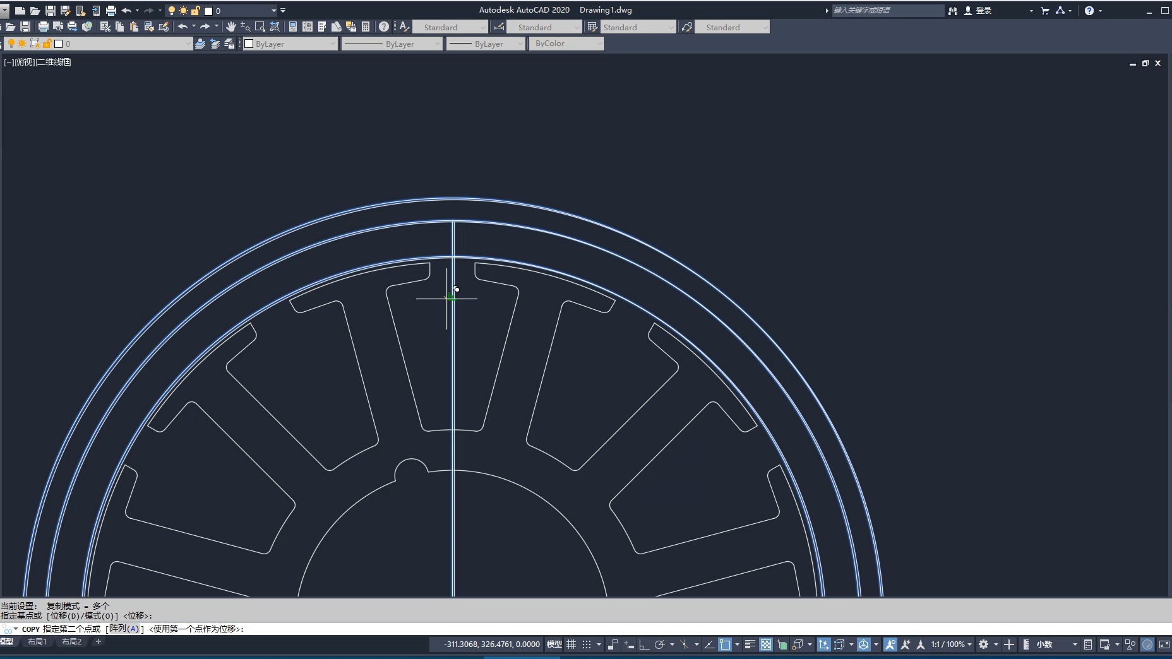
Task: Open the Dimension Style manager icon
Action: point(499,27)
